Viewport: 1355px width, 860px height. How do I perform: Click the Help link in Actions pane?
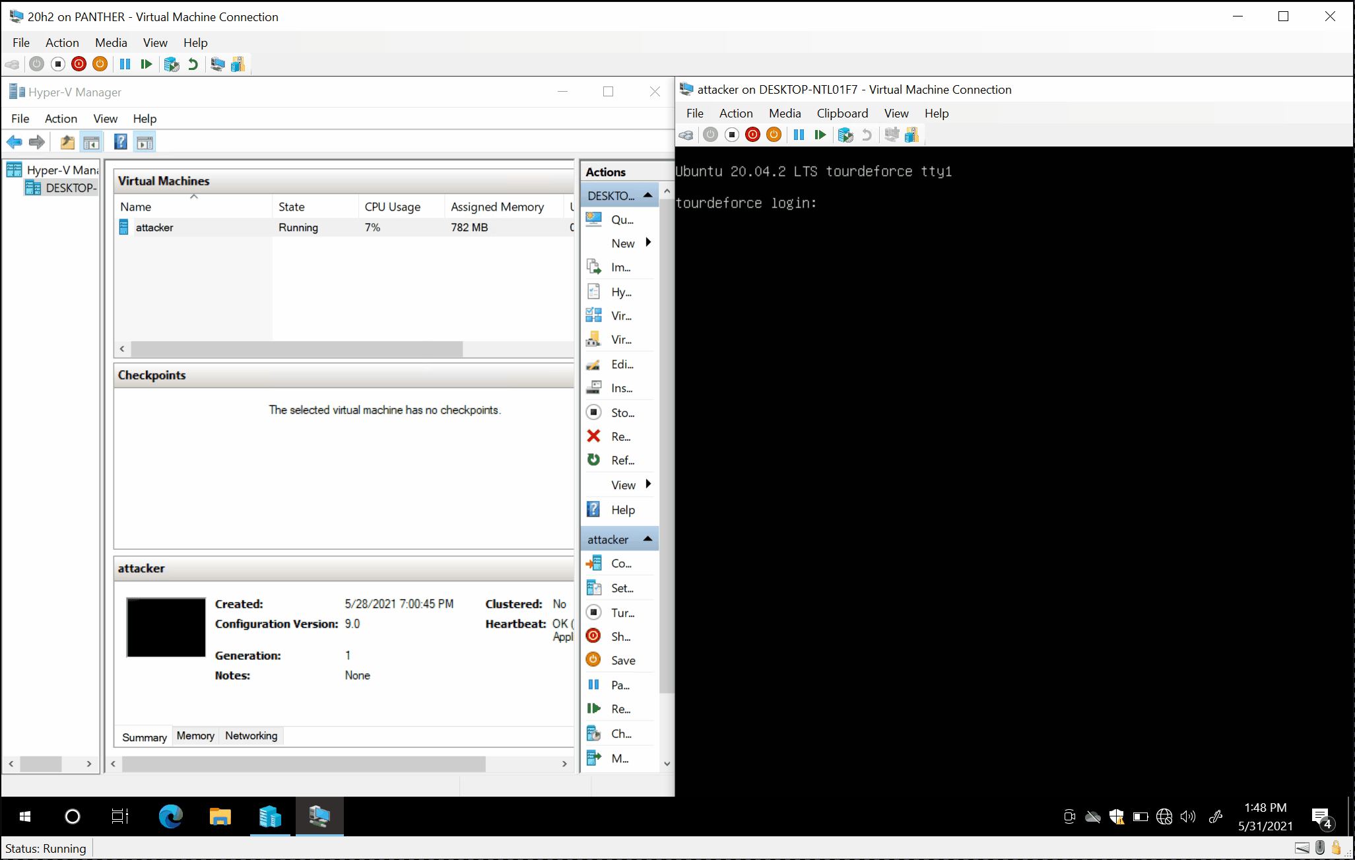pos(622,510)
